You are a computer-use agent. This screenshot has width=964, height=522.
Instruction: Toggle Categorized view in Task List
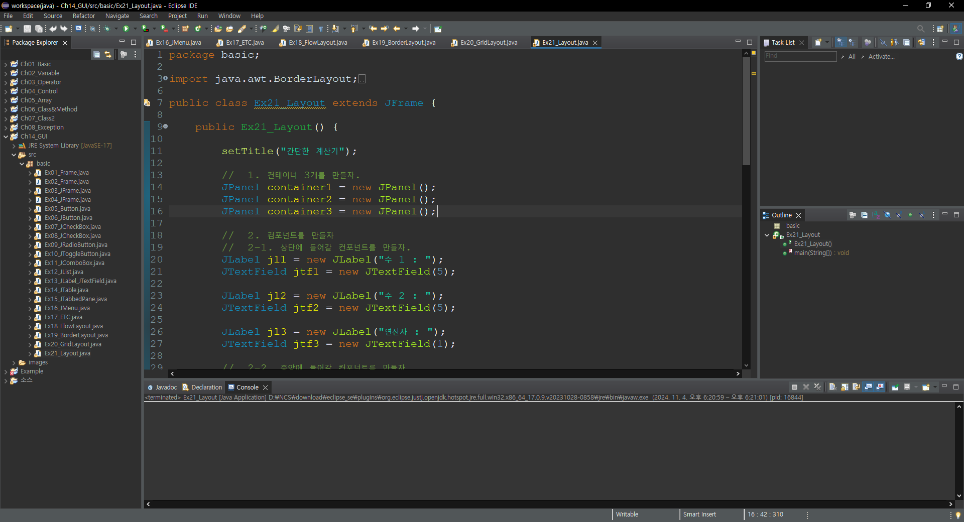[x=841, y=43]
